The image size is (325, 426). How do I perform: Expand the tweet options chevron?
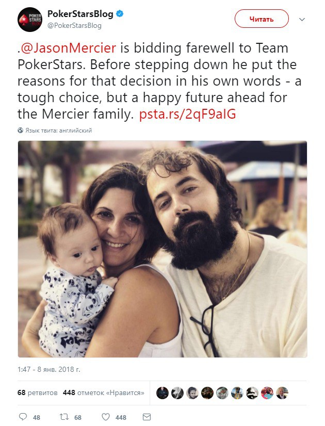[x=302, y=20]
